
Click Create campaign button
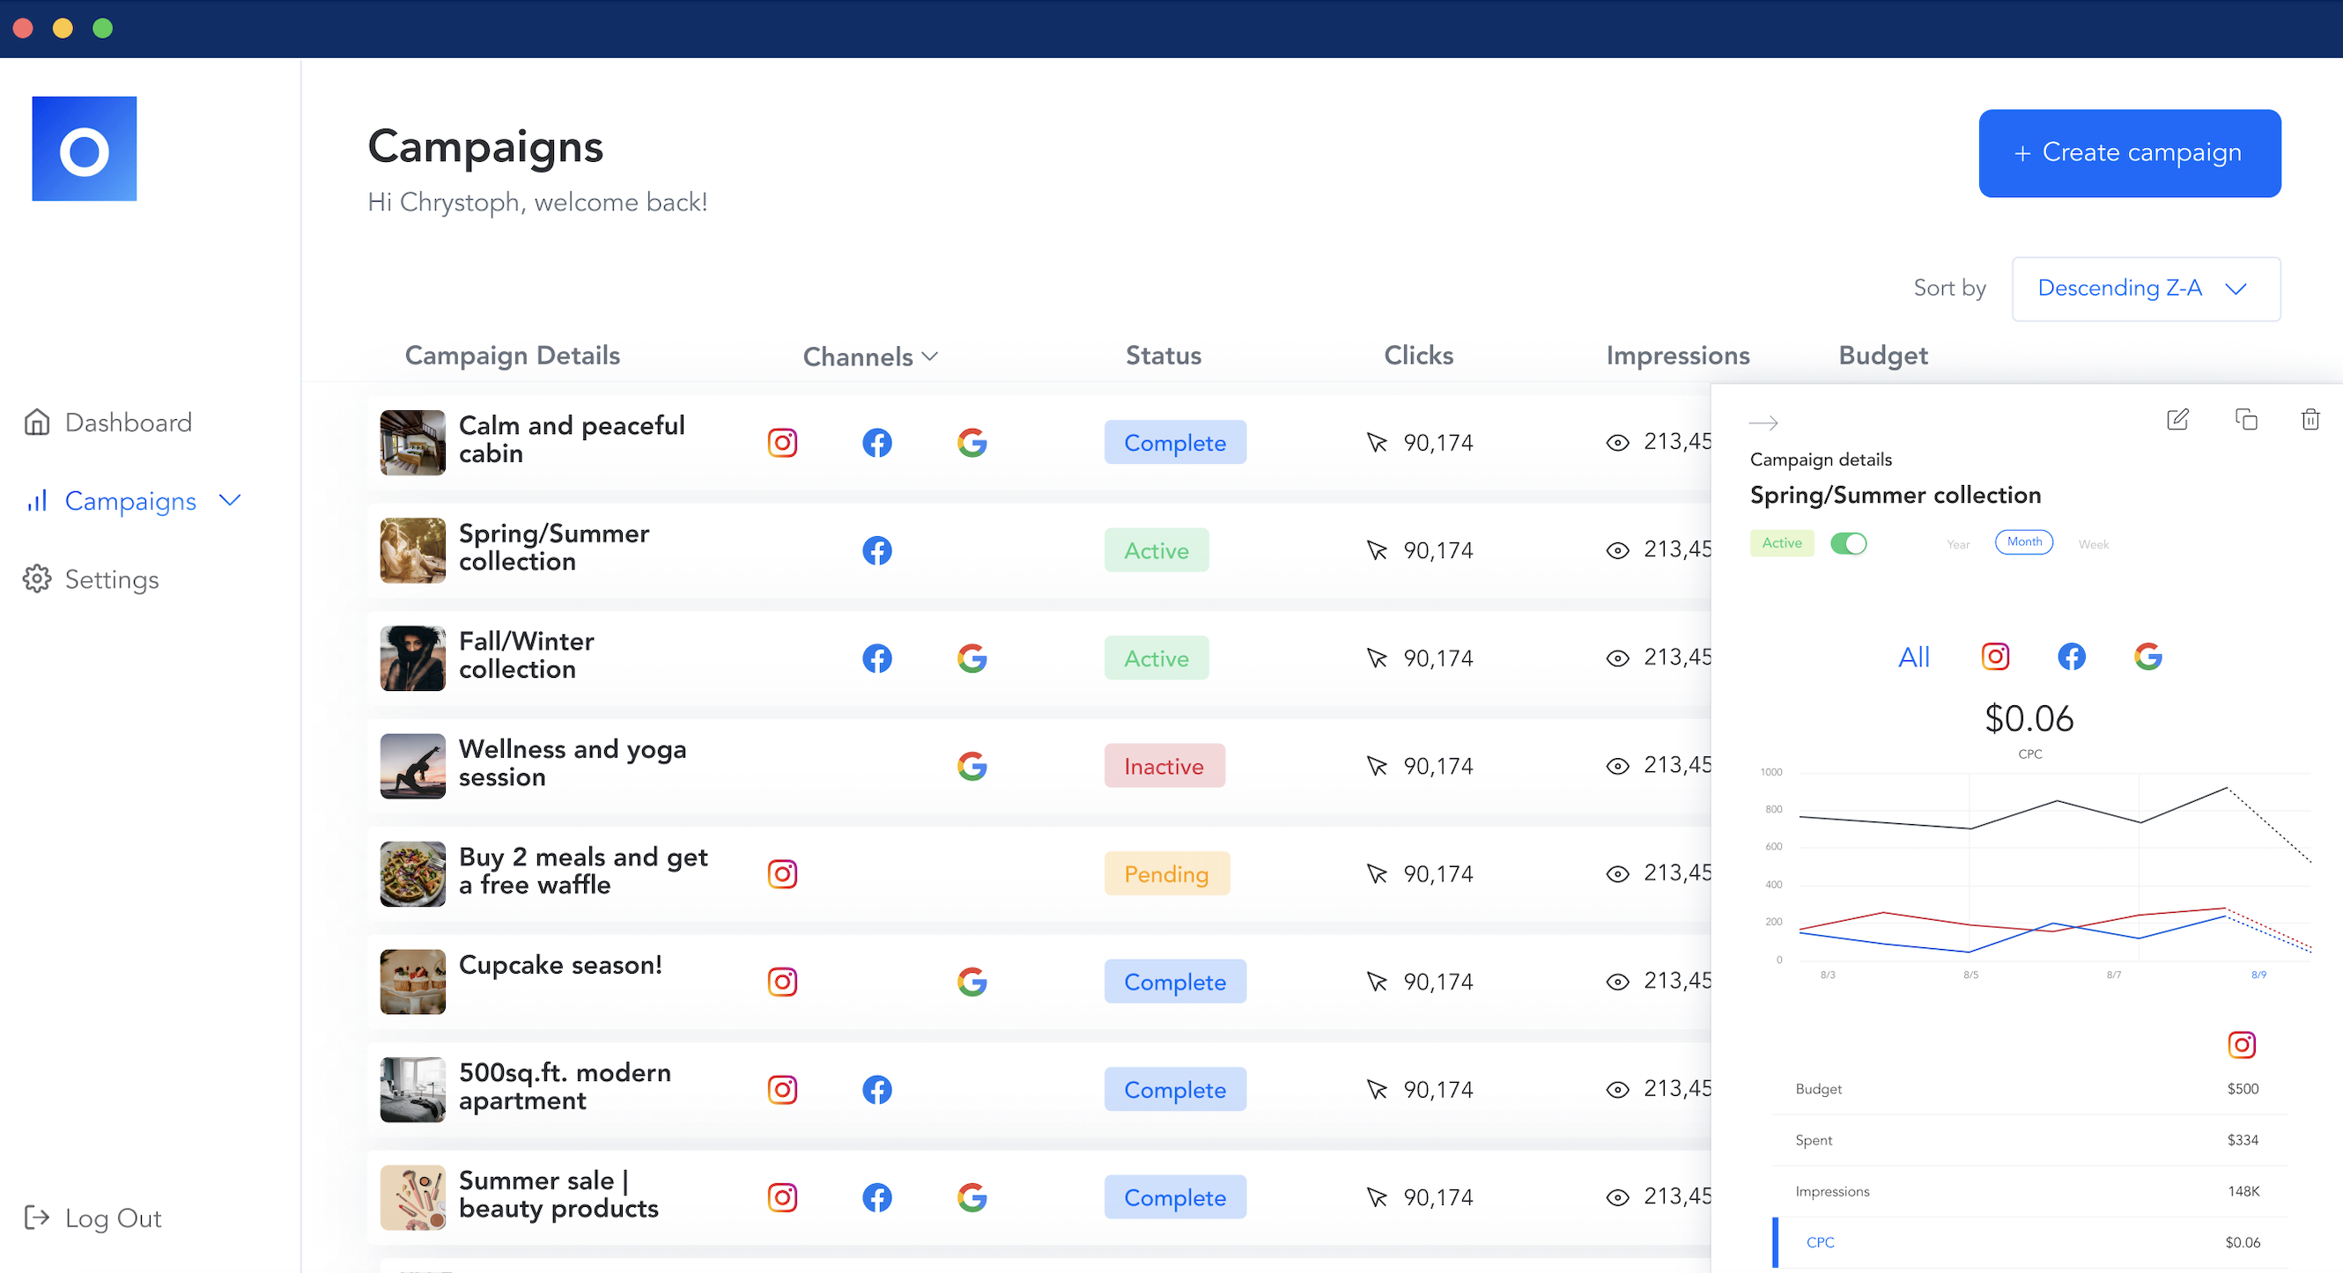click(2129, 153)
